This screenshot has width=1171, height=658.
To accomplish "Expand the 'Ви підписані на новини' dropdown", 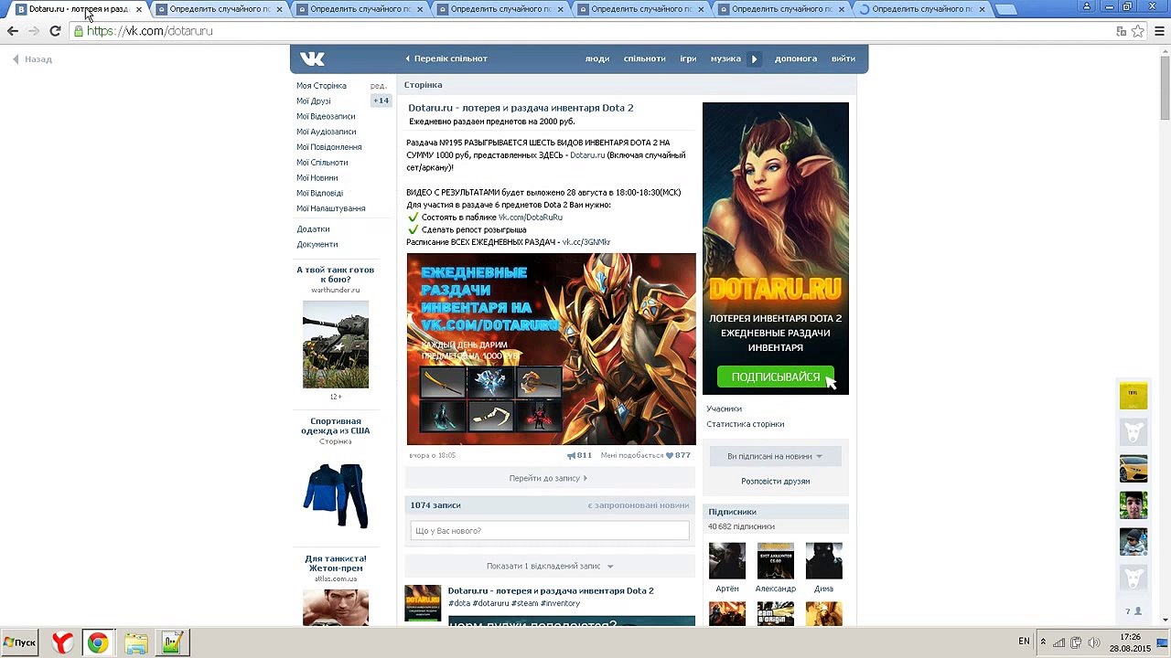I will [x=775, y=456].
